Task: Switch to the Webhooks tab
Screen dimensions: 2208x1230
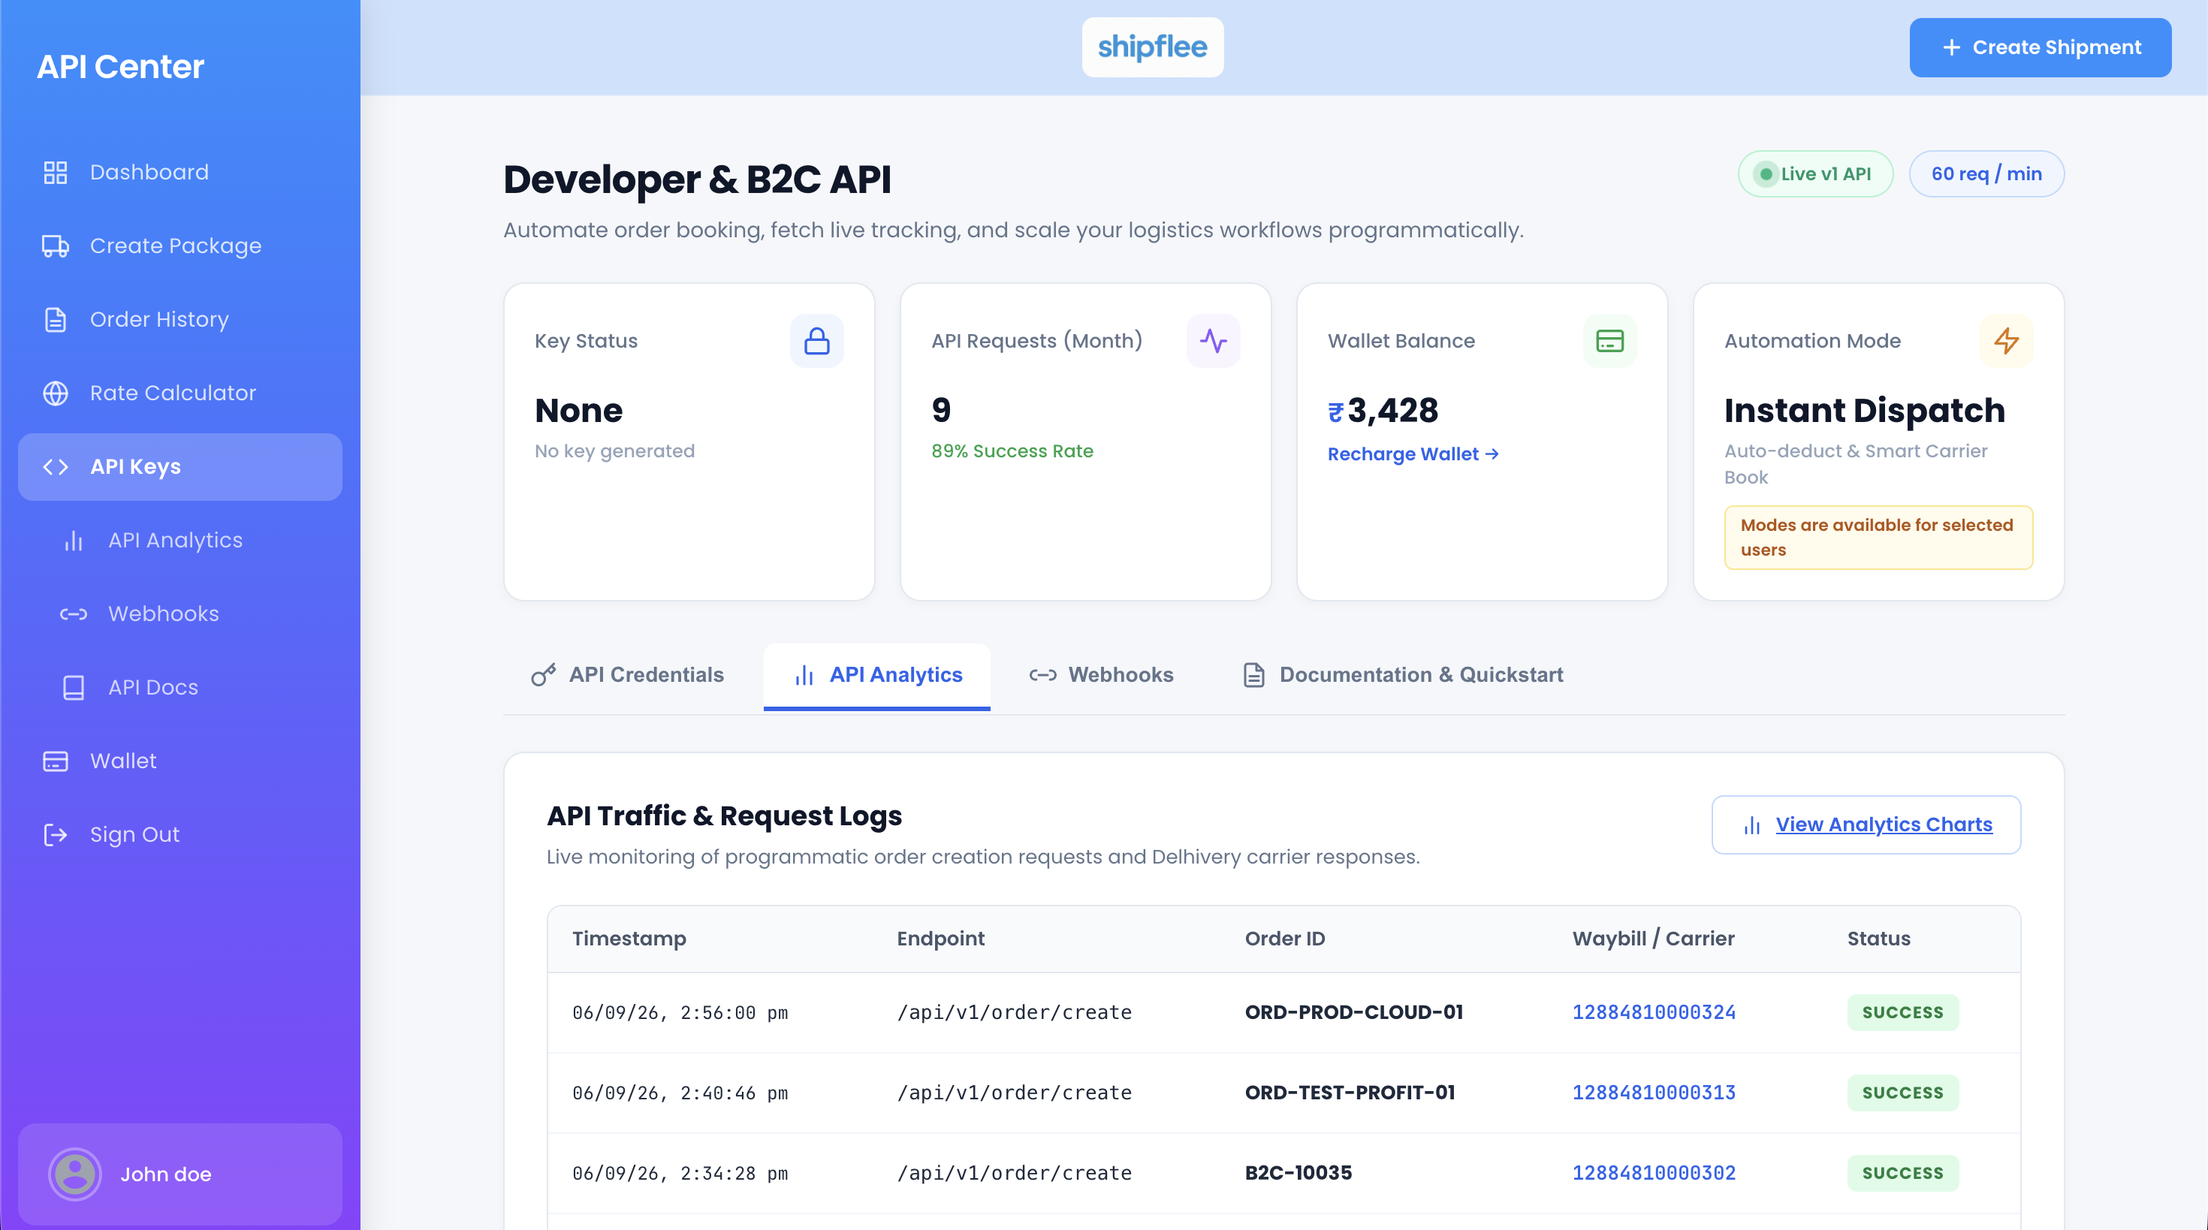Action: (x=1100, y=675)
